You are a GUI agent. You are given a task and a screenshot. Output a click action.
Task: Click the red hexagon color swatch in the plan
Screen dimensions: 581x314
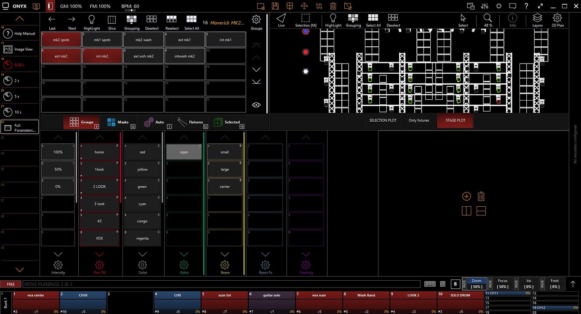[306, 52]
